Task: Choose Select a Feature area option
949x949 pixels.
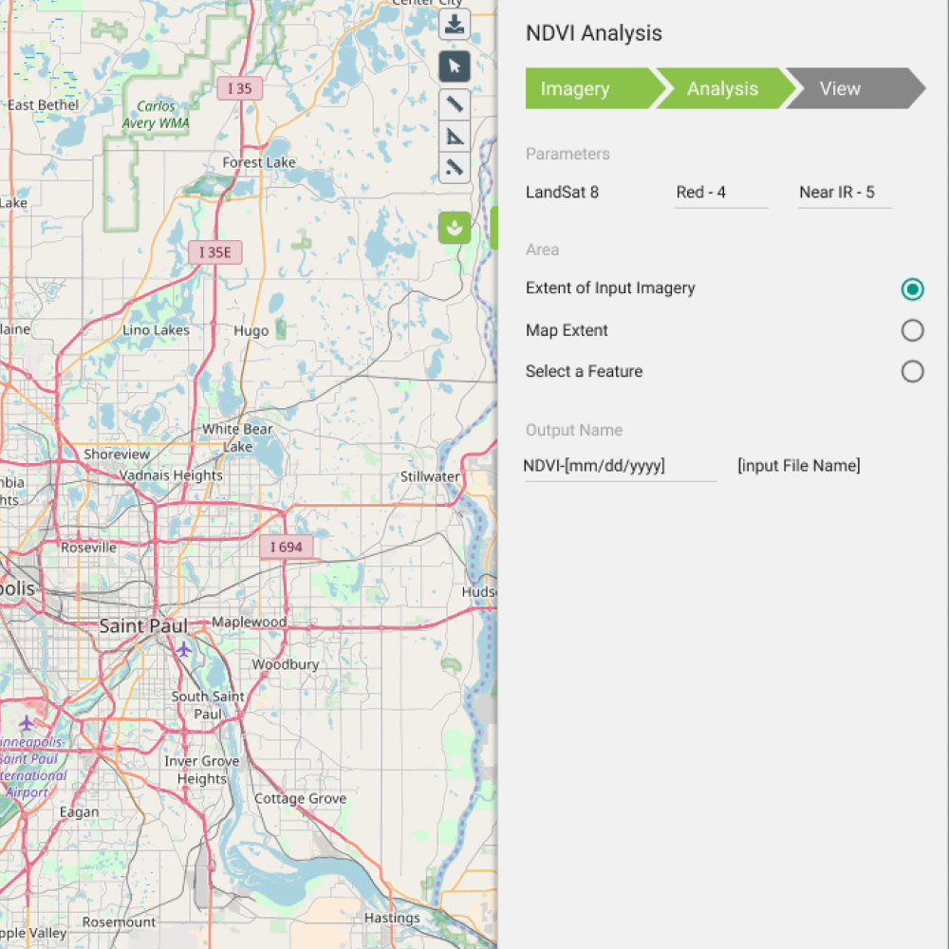Action: (912, 371)
